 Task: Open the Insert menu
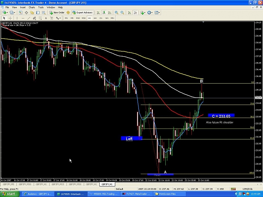pyautogui.click(x=23, y=8)
